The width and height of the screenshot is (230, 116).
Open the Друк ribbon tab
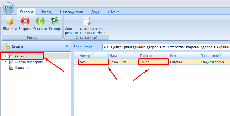[x=95, y=12]
